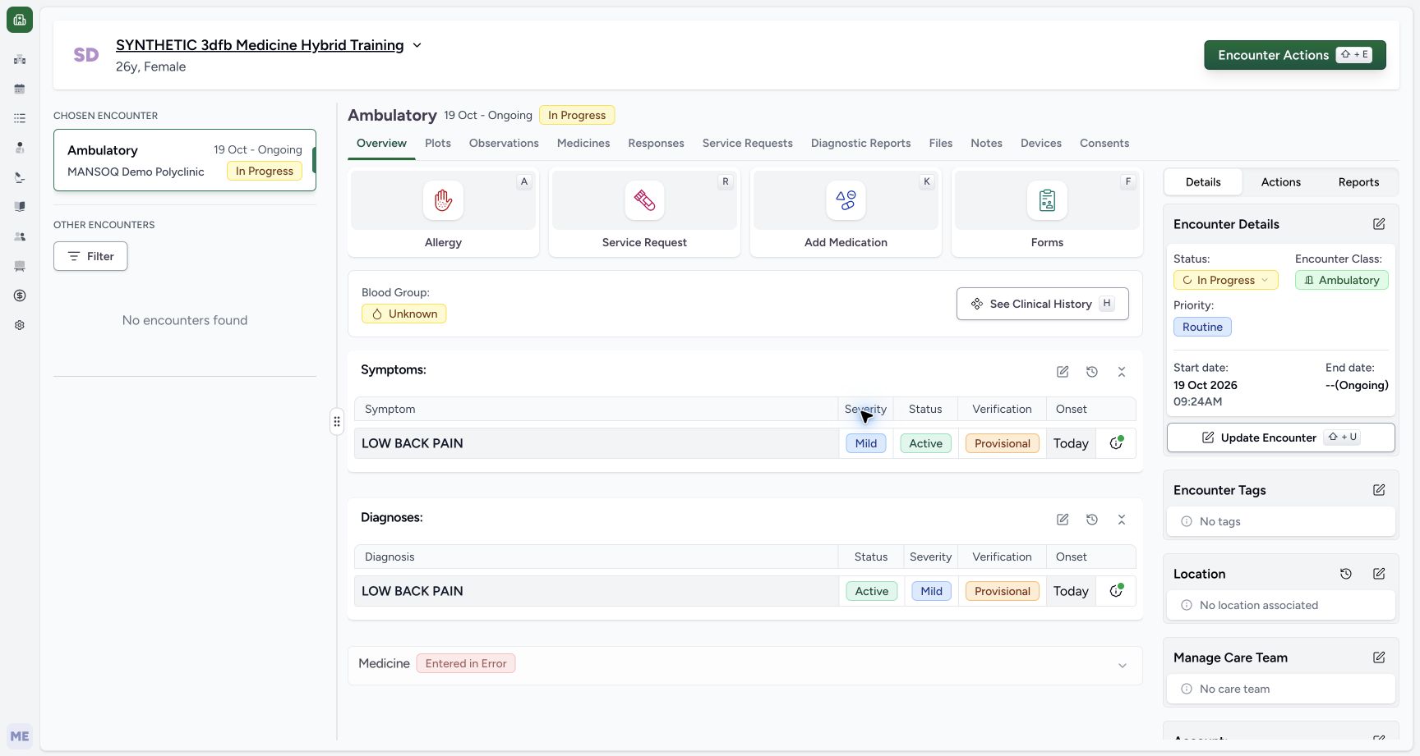Screen dimensions: 1420x756
Task: Open diagnosis LOW BACK PAIN row action icon
Action: 1116,591
